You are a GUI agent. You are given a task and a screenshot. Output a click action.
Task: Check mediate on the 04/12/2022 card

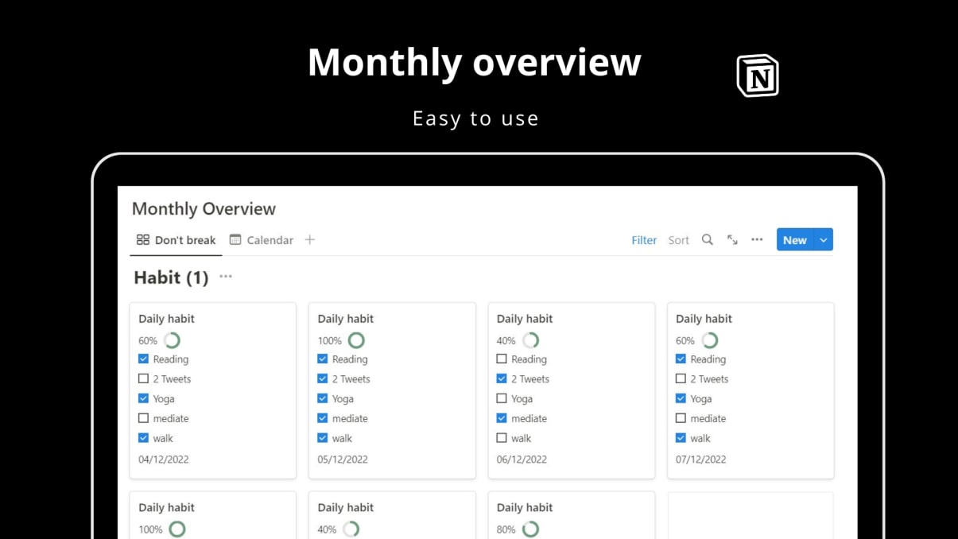click(143, 418)
